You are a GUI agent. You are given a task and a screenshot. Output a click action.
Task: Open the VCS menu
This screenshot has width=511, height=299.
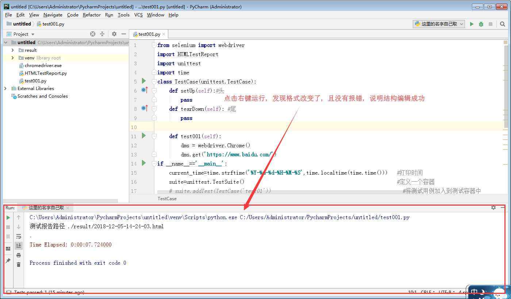click(x=138, y=15)
